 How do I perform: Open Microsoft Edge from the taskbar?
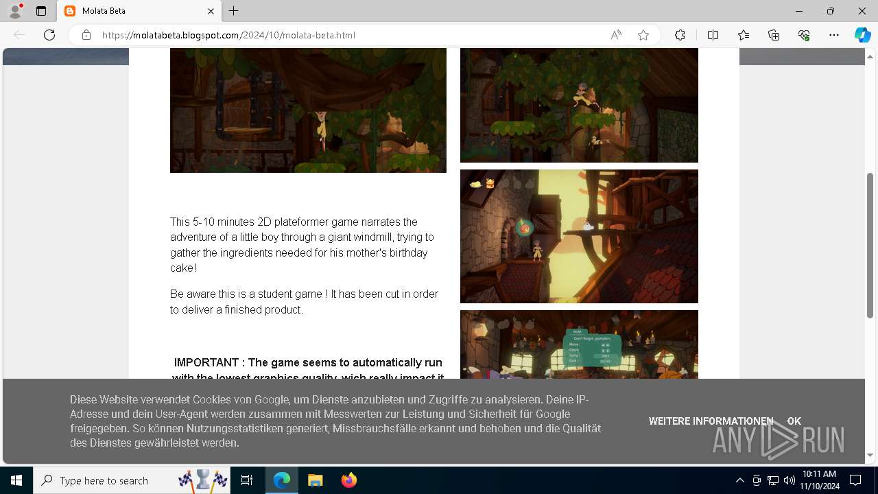[282, 480]
